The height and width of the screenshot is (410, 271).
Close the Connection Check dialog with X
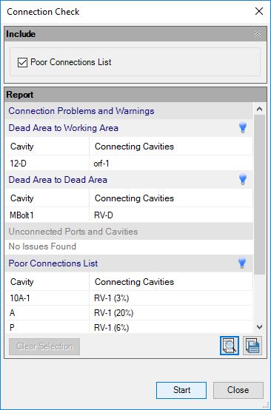point(259,11)
